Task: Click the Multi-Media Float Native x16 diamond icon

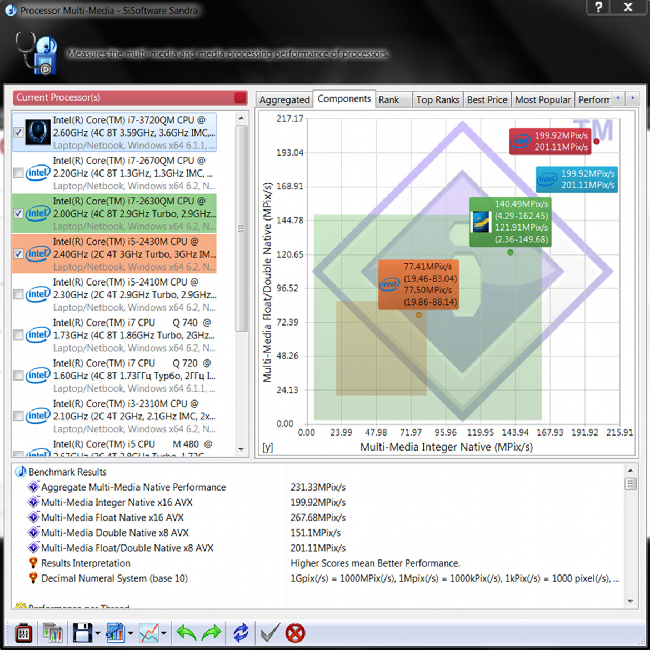Action: point(33,517)
